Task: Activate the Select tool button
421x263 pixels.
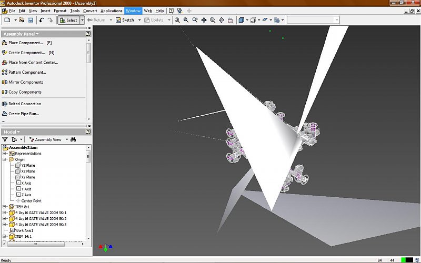Action: tap(69, 20)
